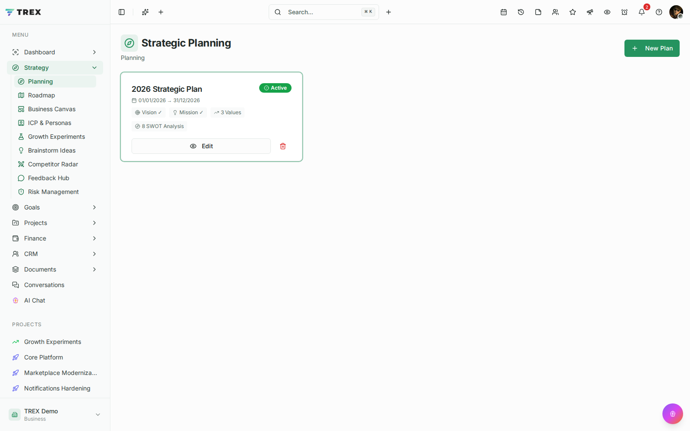The height and width of the screenshot is (431, 690).
Task: Open the Core Platform project
Action: click(55, 357)
